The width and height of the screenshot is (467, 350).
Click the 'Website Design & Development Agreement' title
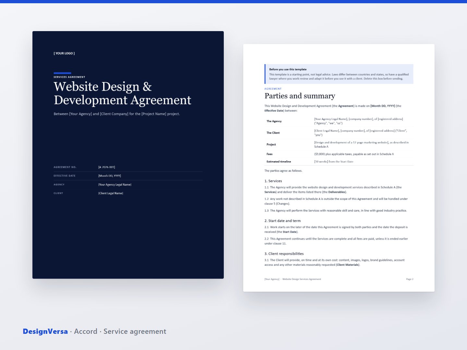(x=123, y=93)
